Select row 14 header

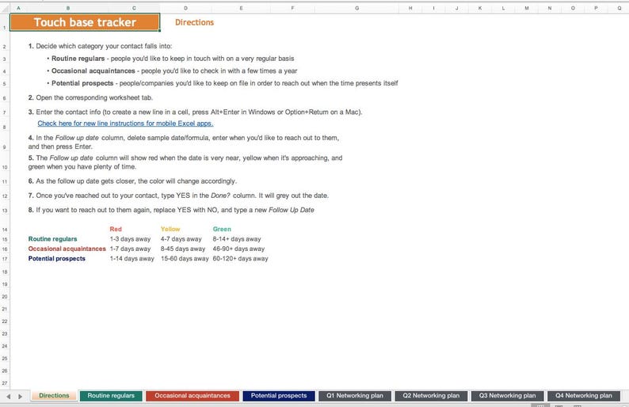[5, 230]
